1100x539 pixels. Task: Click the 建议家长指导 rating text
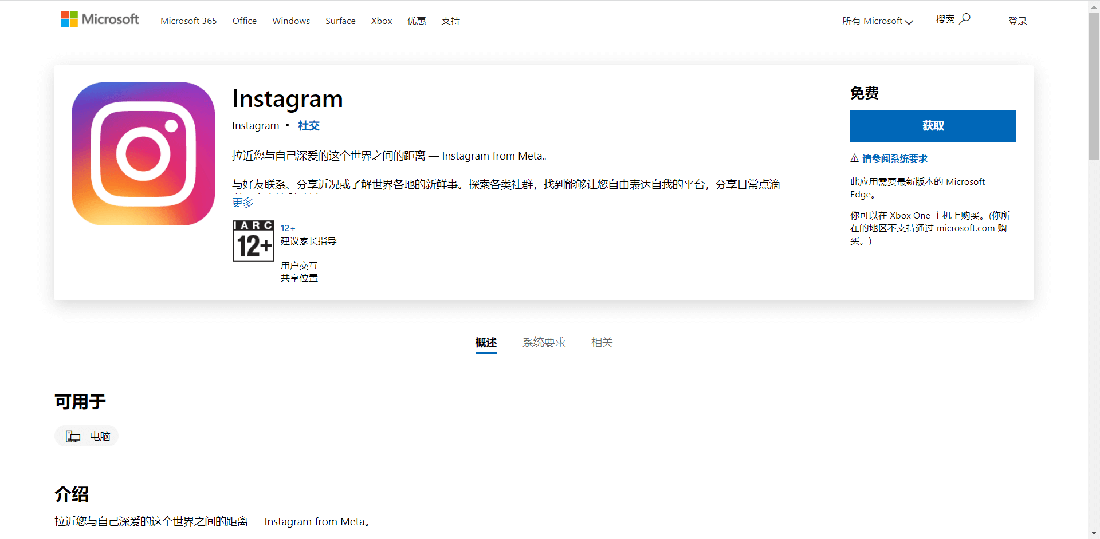coord(309,241)
